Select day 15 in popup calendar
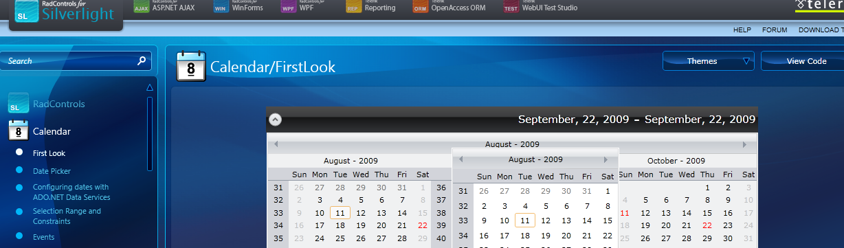Image resolution: width=844 pixels, height=248 pixels. click(x=608, y=221)
